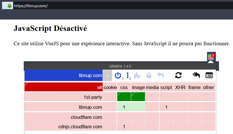Click the libnup.com row label in matrix
Image resolution: width=233 pixels, height=134 pixels.
pyautogui.click(x=63, y=107)
